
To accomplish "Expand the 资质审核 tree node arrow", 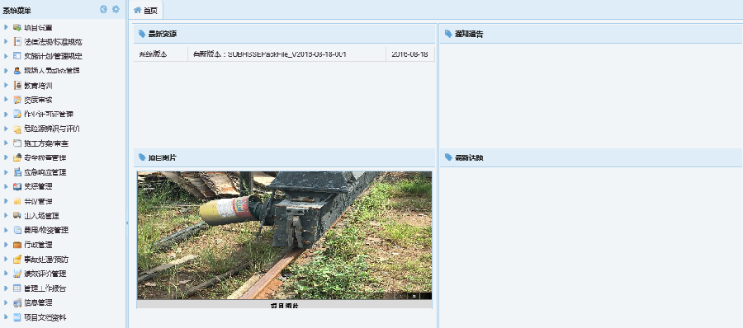I will coord(6,100).
